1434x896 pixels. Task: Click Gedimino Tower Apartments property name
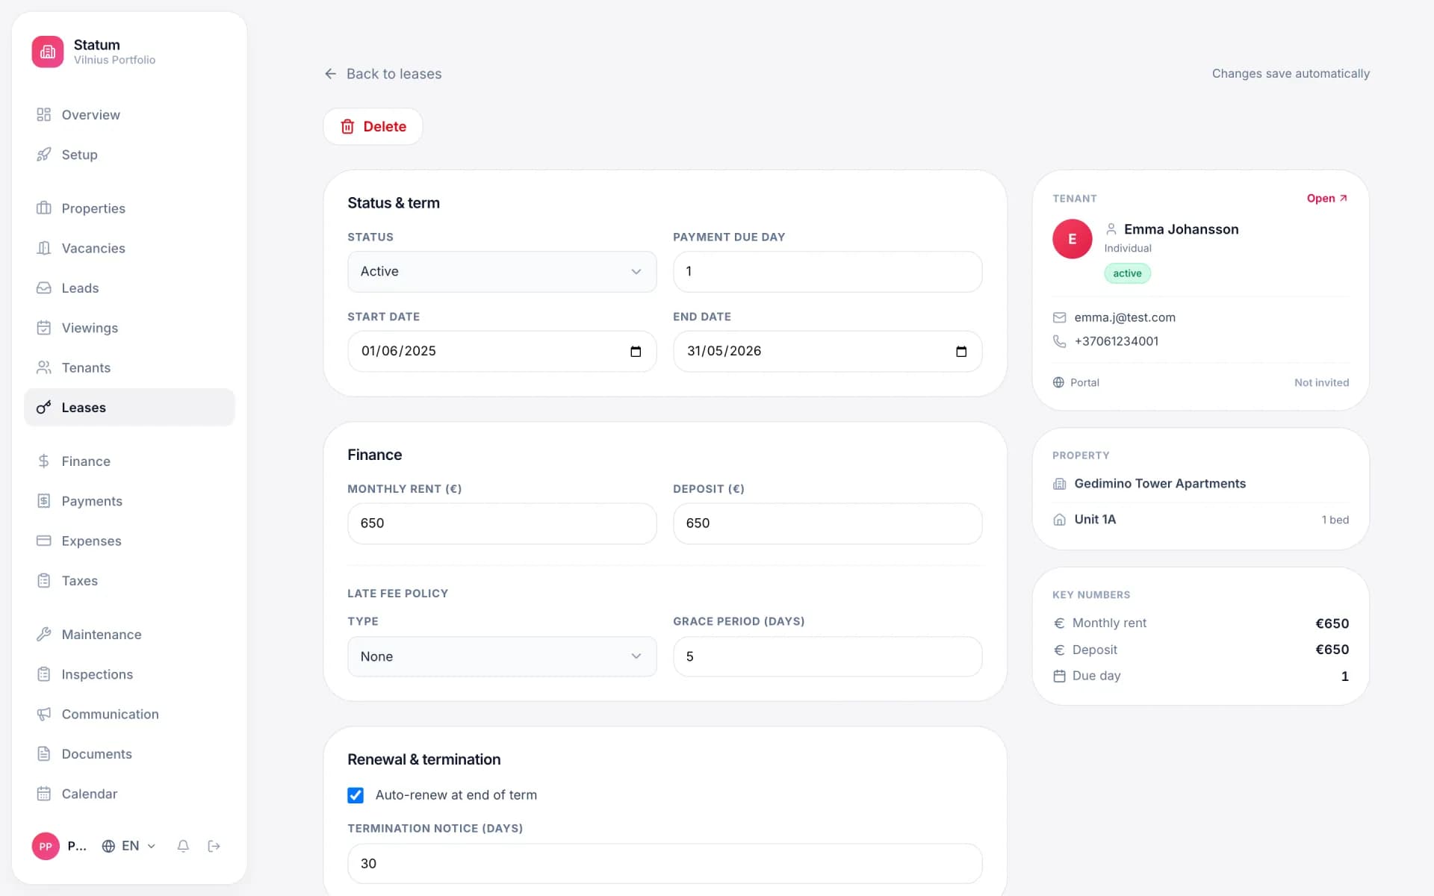click(1160, 484)
